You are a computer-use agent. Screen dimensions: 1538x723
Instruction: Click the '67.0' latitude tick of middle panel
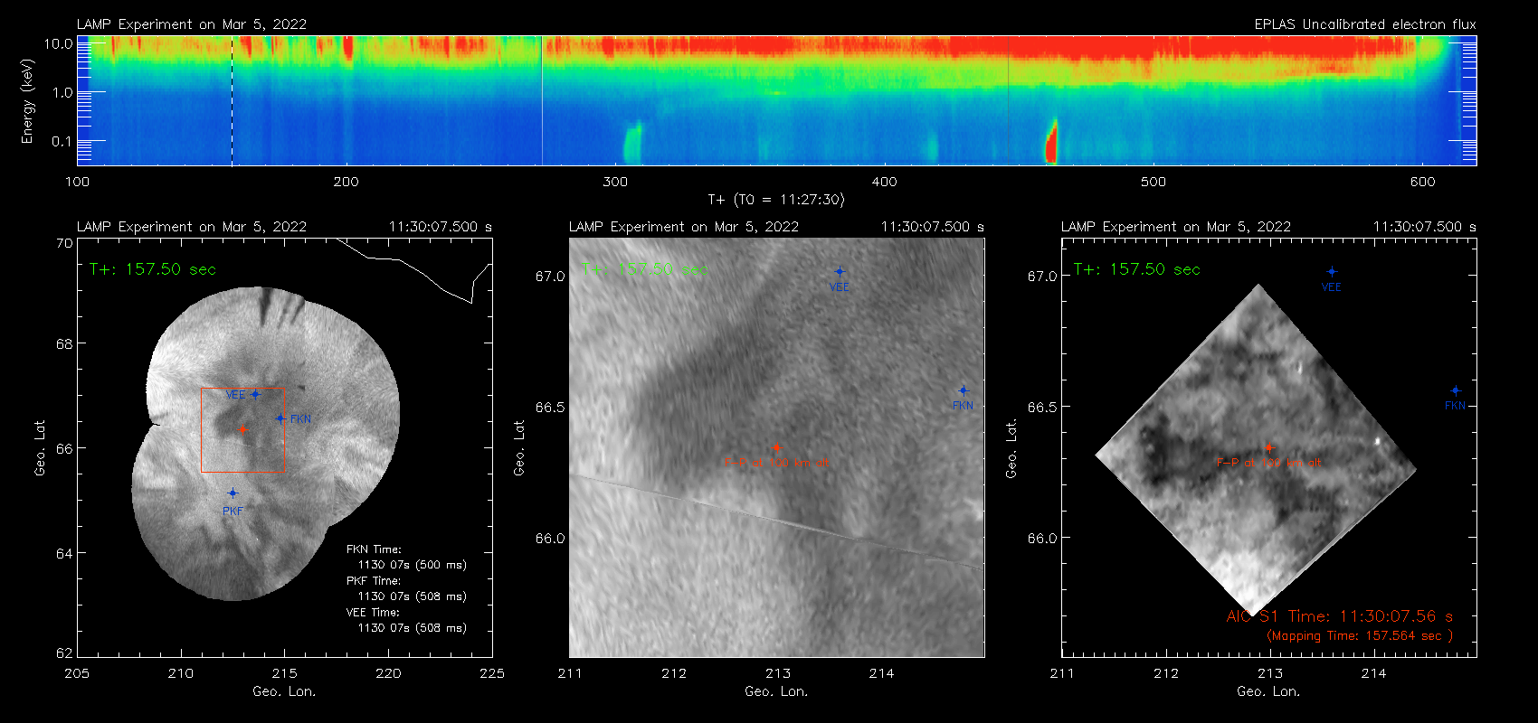550,276
